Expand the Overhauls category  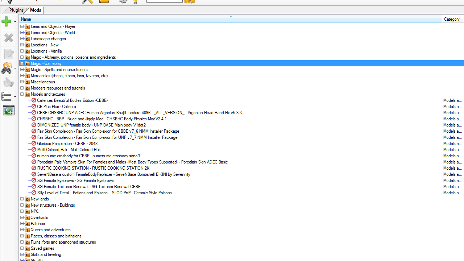pyautogui.click(x=22, y=217)
